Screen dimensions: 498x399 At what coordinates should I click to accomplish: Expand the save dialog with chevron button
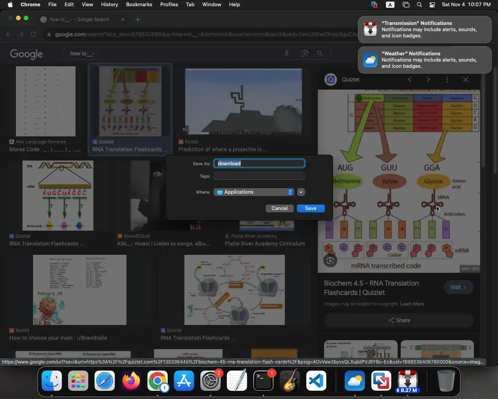tap(301, 192)
